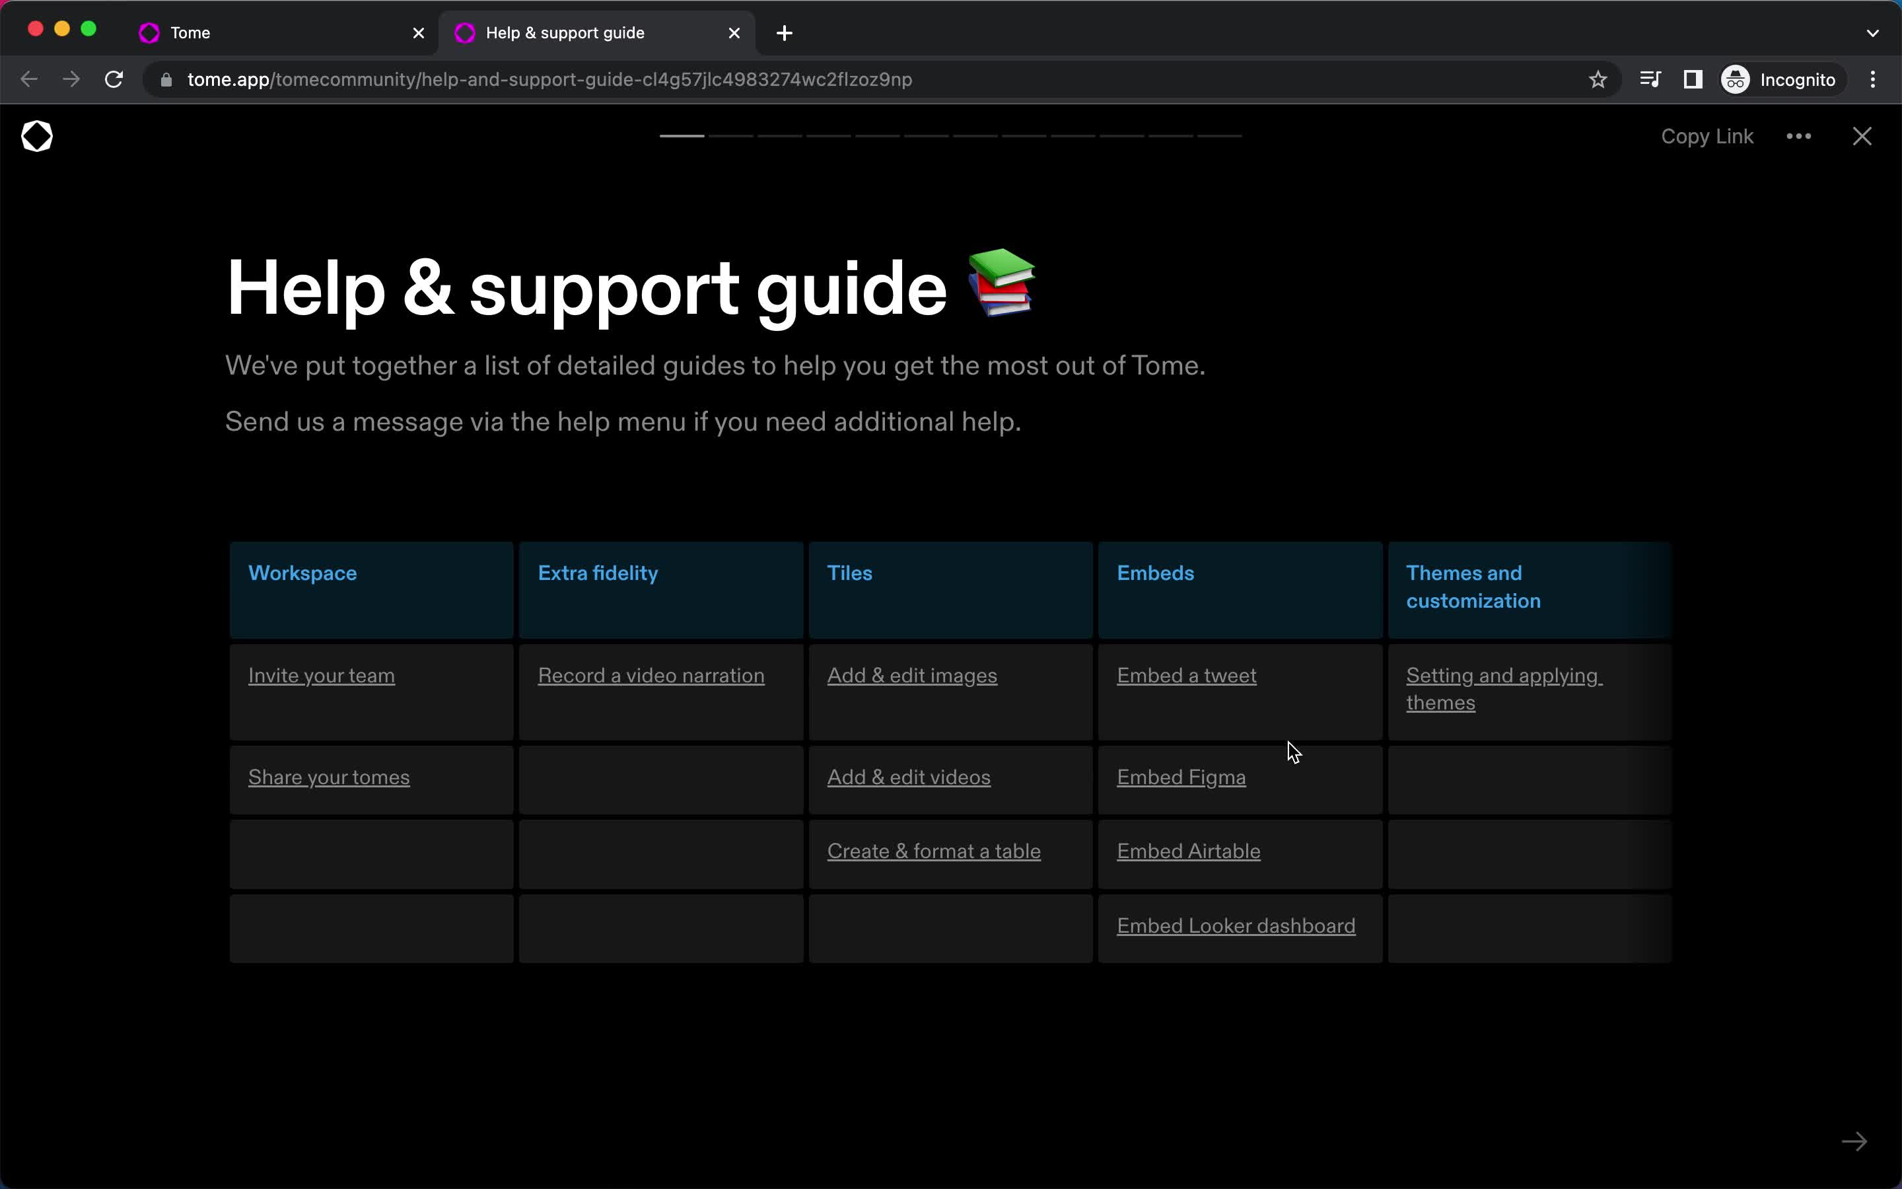
Task: Click the books emoji in title
Action: (1001, 282)
